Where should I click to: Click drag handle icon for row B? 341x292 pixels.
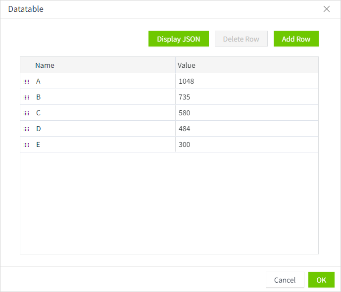click(26, 97)
